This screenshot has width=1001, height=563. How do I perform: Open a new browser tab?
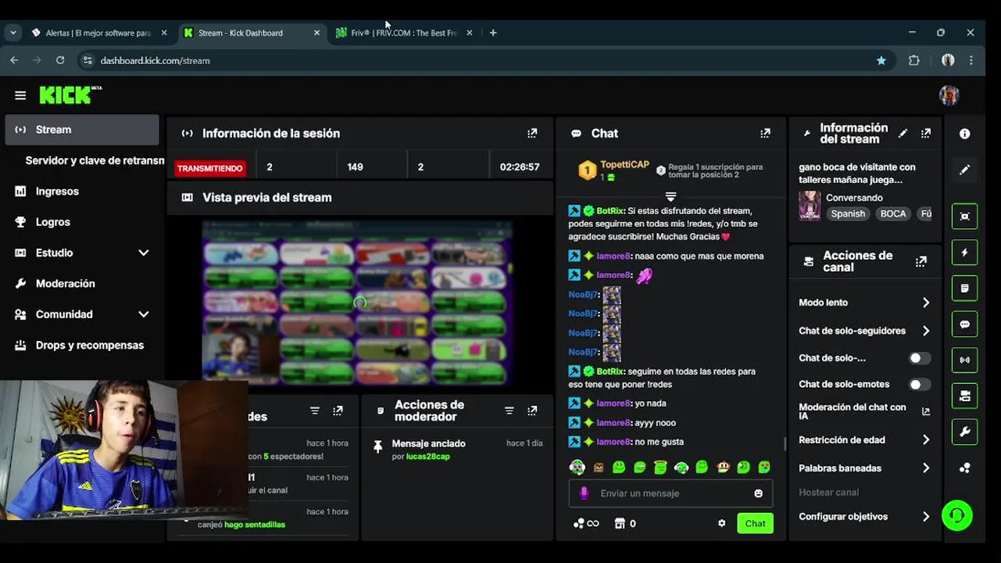[x=493, y=33]
